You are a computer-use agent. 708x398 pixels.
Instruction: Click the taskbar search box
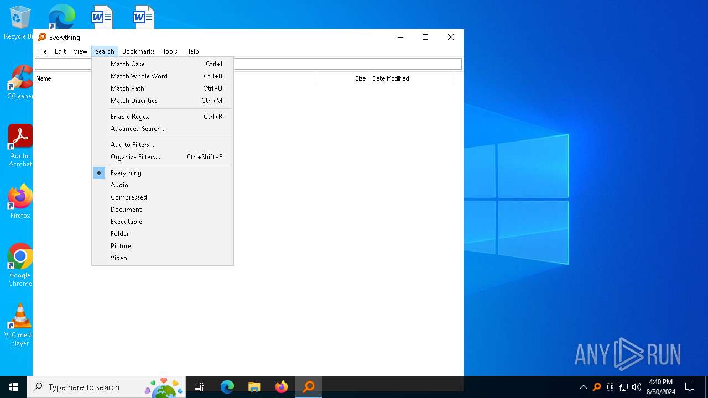pyautogui.click(x=106, y=387)
